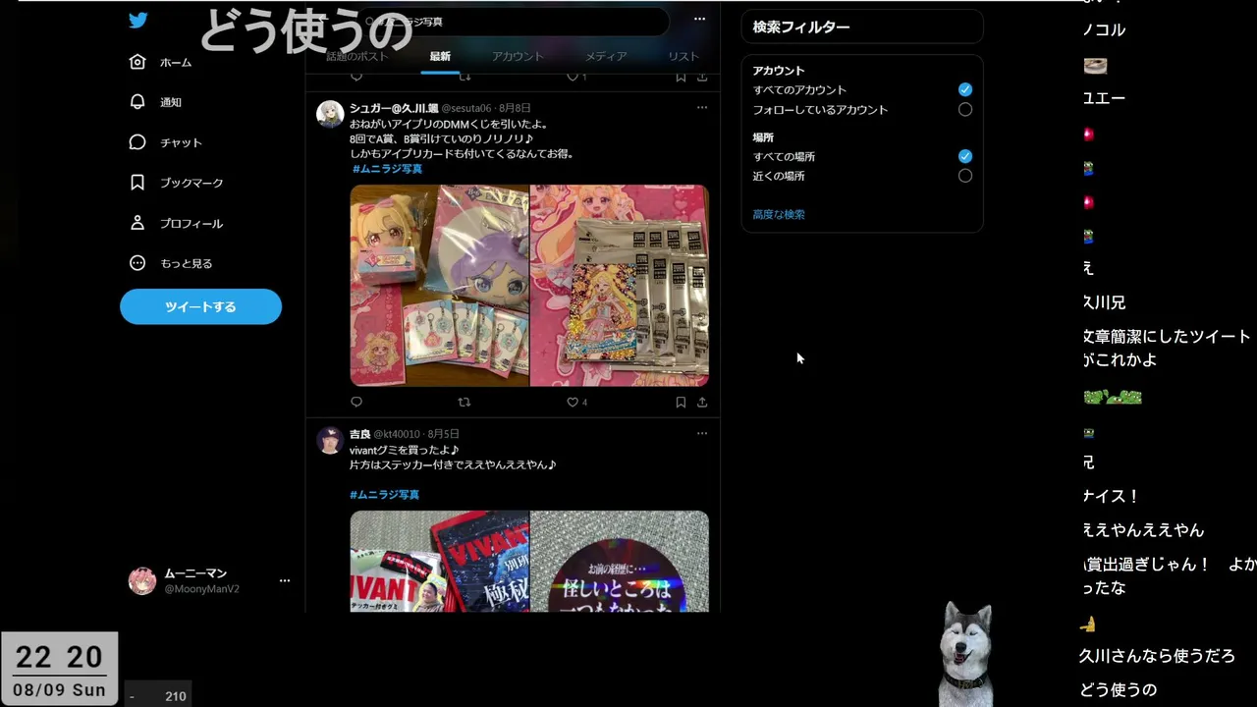The width and height of the screenshot is (1257, 707).
Task: Open the 8月5日 tweet timestamp
Action: (443, 434)
